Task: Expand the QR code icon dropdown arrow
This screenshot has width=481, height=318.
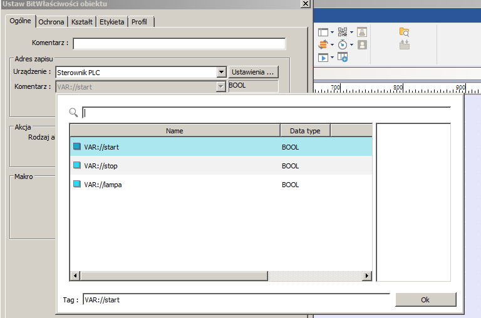Action: coord(351,33)
